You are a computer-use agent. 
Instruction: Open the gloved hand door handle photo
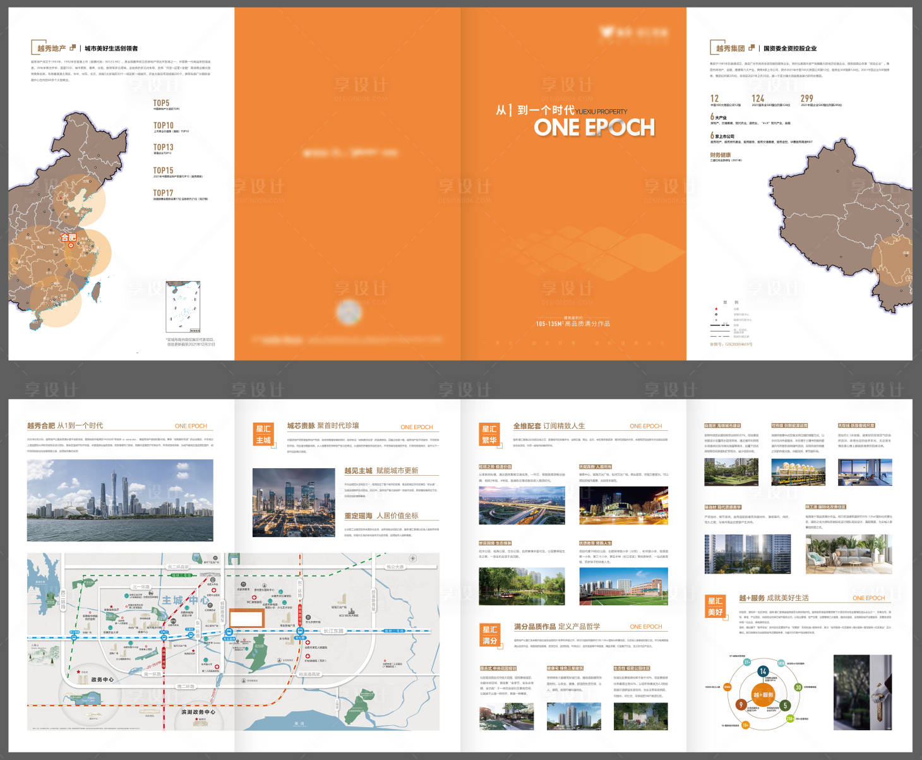tap(863, 693)
